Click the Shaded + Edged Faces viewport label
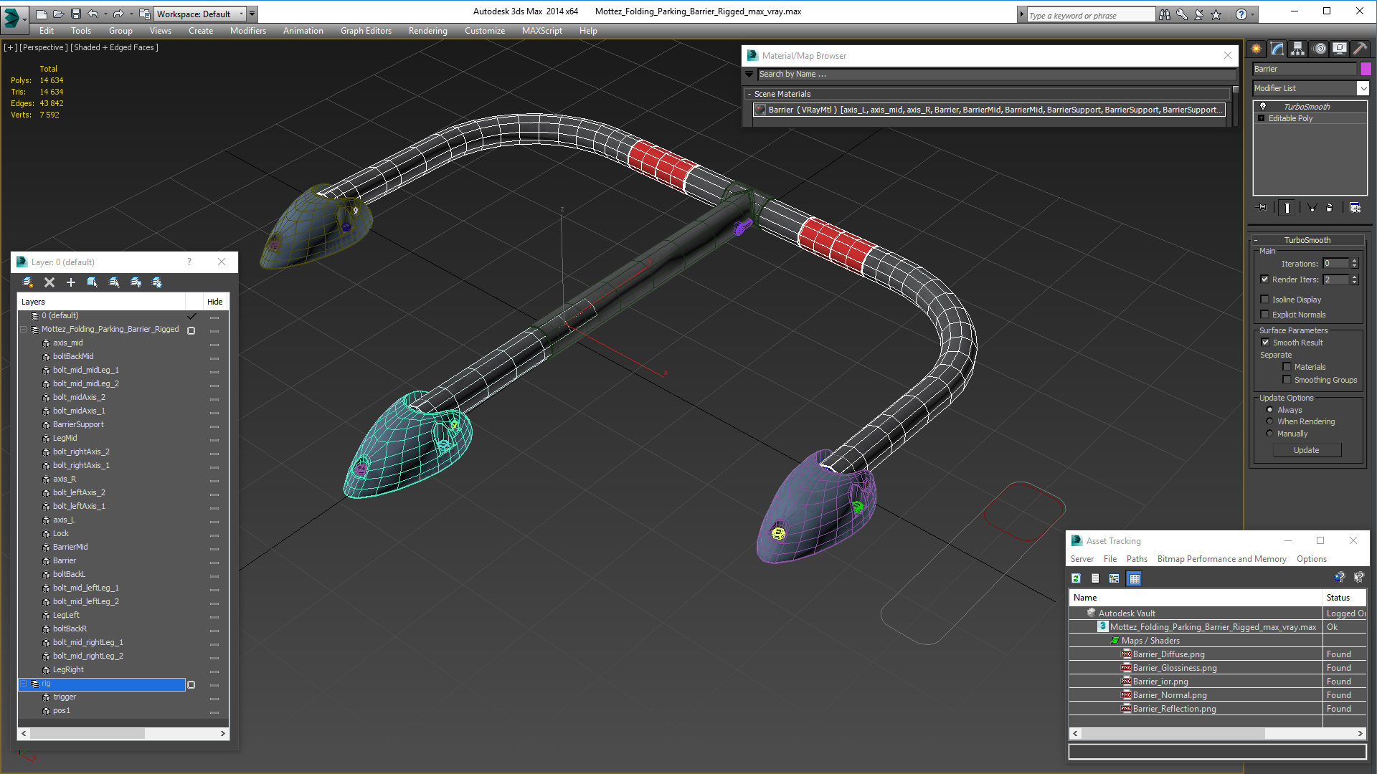 click(115, 47)
